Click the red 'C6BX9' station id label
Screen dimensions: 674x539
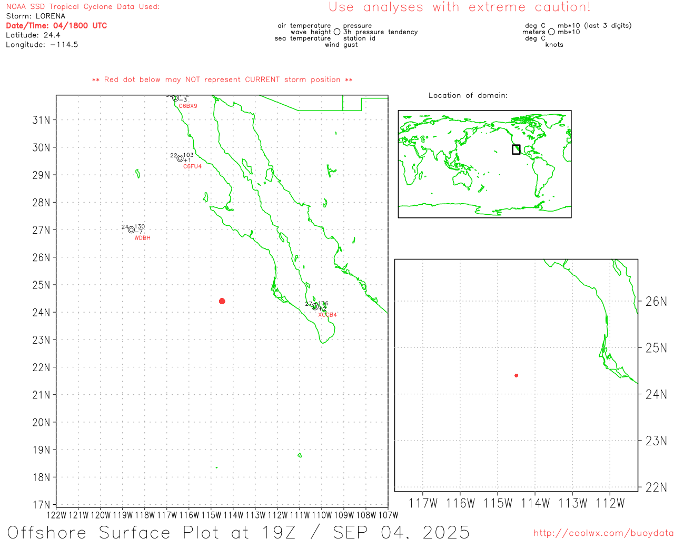pyautogui.click(x=188, y=106)
